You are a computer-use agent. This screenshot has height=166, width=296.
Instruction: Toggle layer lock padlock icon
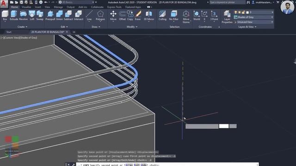point(243,12)
